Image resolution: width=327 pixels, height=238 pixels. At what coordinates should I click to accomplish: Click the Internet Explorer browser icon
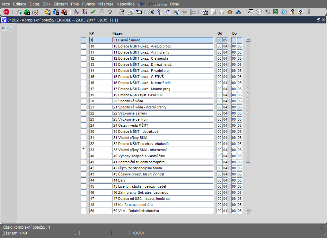[x=284, y=12]
